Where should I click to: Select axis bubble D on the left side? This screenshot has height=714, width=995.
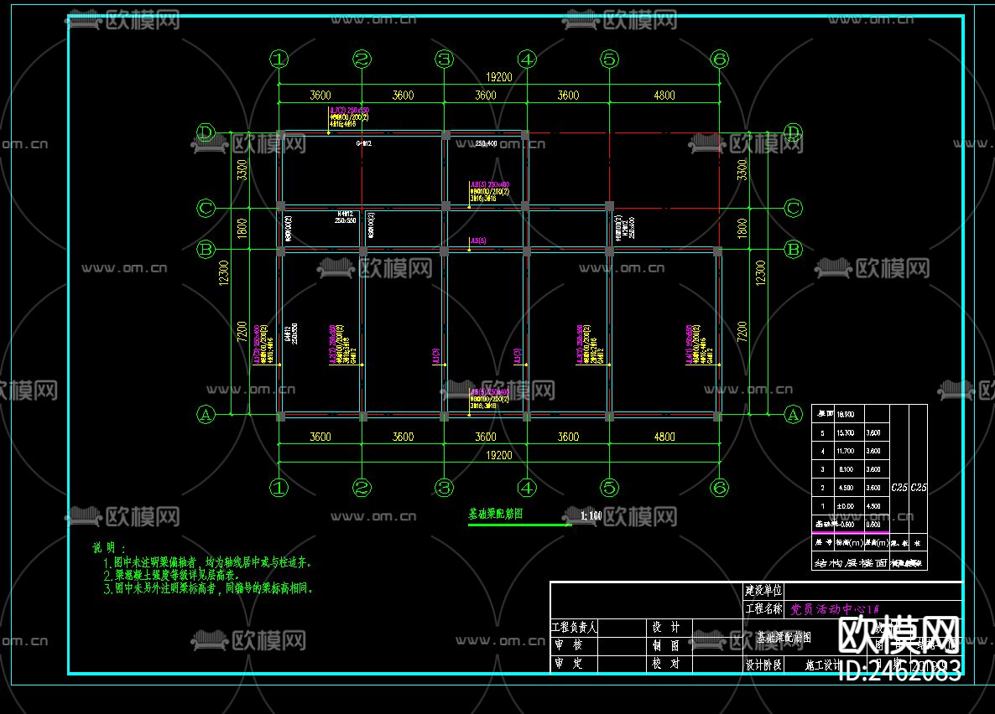(206, 132)
